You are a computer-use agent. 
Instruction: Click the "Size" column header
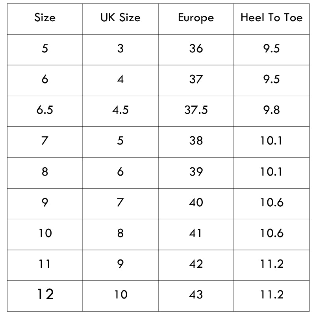(45, 18)
